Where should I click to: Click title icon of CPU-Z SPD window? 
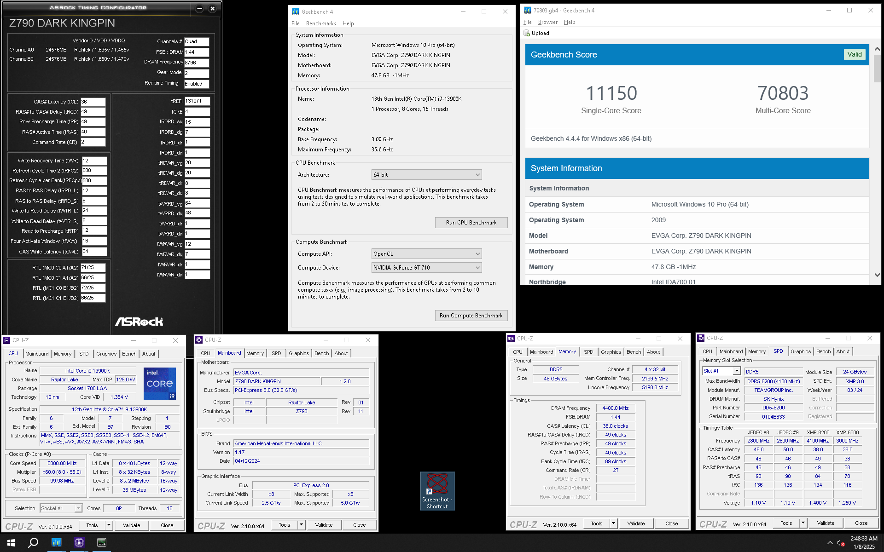(701, 338)
